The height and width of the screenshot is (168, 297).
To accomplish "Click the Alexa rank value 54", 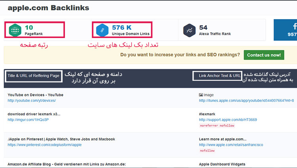I will point(203,27).
